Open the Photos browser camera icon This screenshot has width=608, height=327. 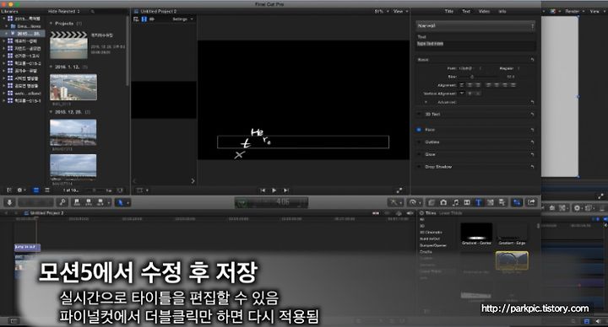click(443, 202)
